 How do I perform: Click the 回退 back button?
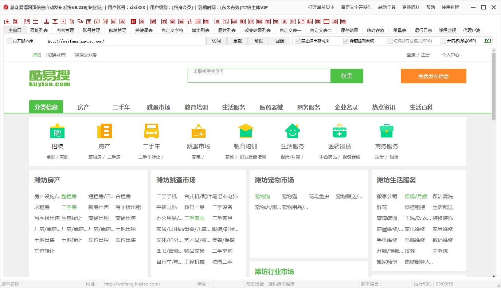point(280,41)
